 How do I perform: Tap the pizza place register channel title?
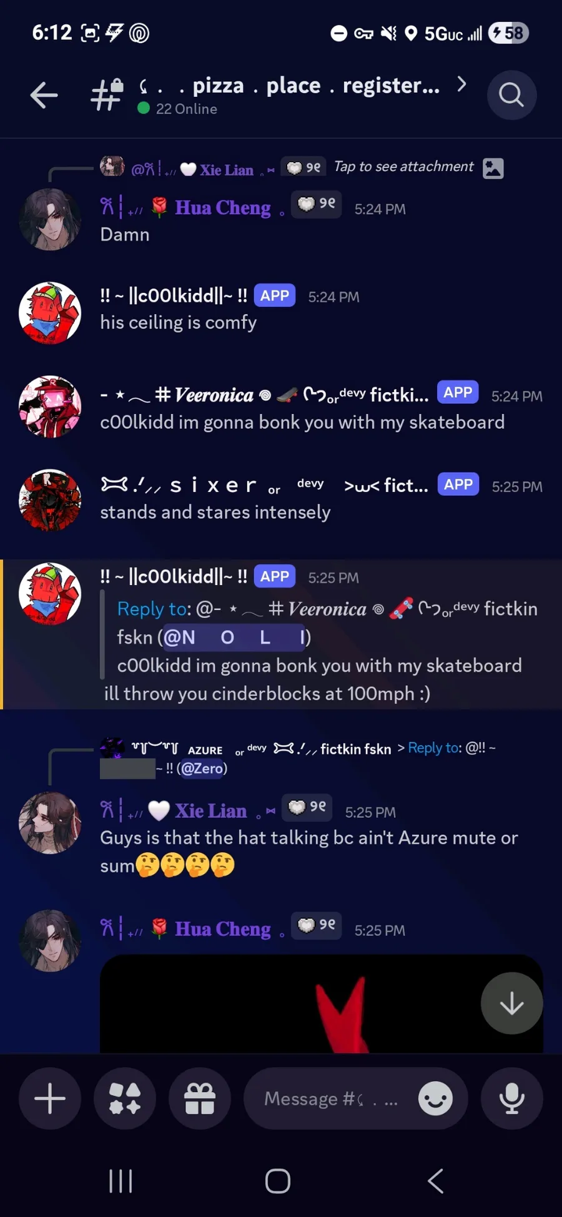point(290,86)
